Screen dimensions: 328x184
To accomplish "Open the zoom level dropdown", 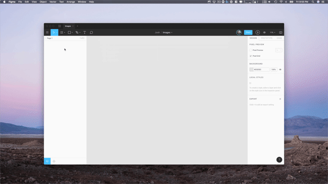I will [x=272, y=32].
